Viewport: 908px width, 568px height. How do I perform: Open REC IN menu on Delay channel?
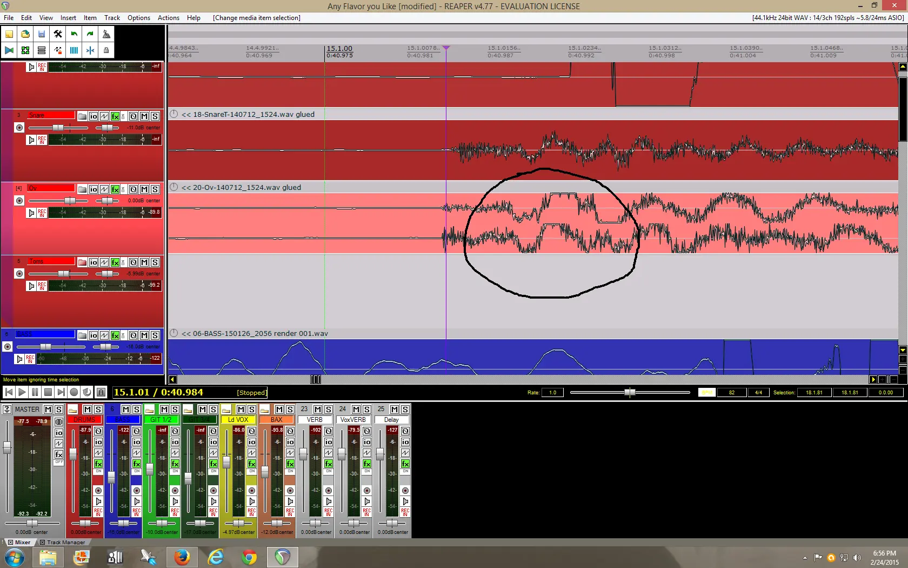pyautogui.click(x=405, y=512)
